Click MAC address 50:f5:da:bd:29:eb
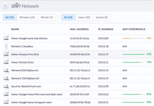 tap(80, 62)
